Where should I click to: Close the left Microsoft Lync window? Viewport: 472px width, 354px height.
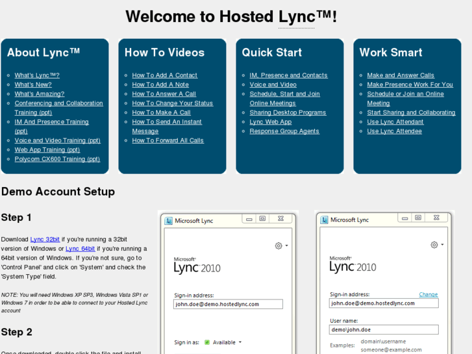point(281,219)
